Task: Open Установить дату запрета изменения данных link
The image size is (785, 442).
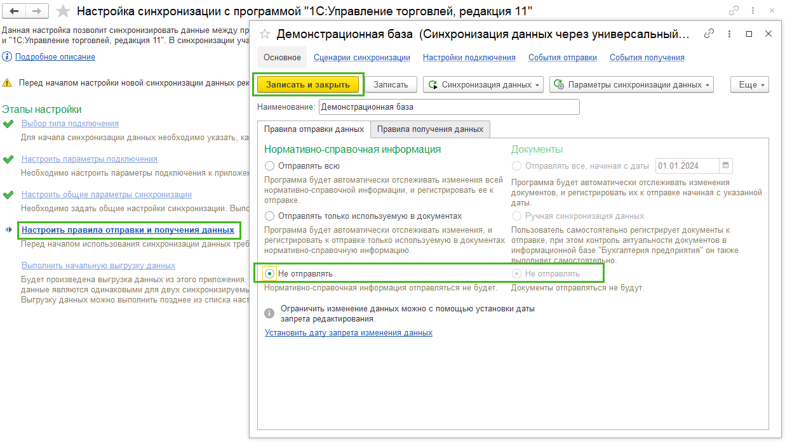Action: [x=349, y=332]
